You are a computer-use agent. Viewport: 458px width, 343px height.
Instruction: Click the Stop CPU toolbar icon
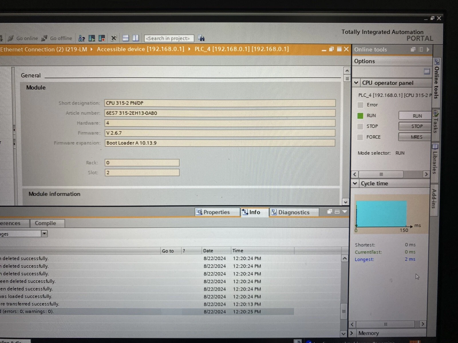pyautogui.click(x=102, y=38)
